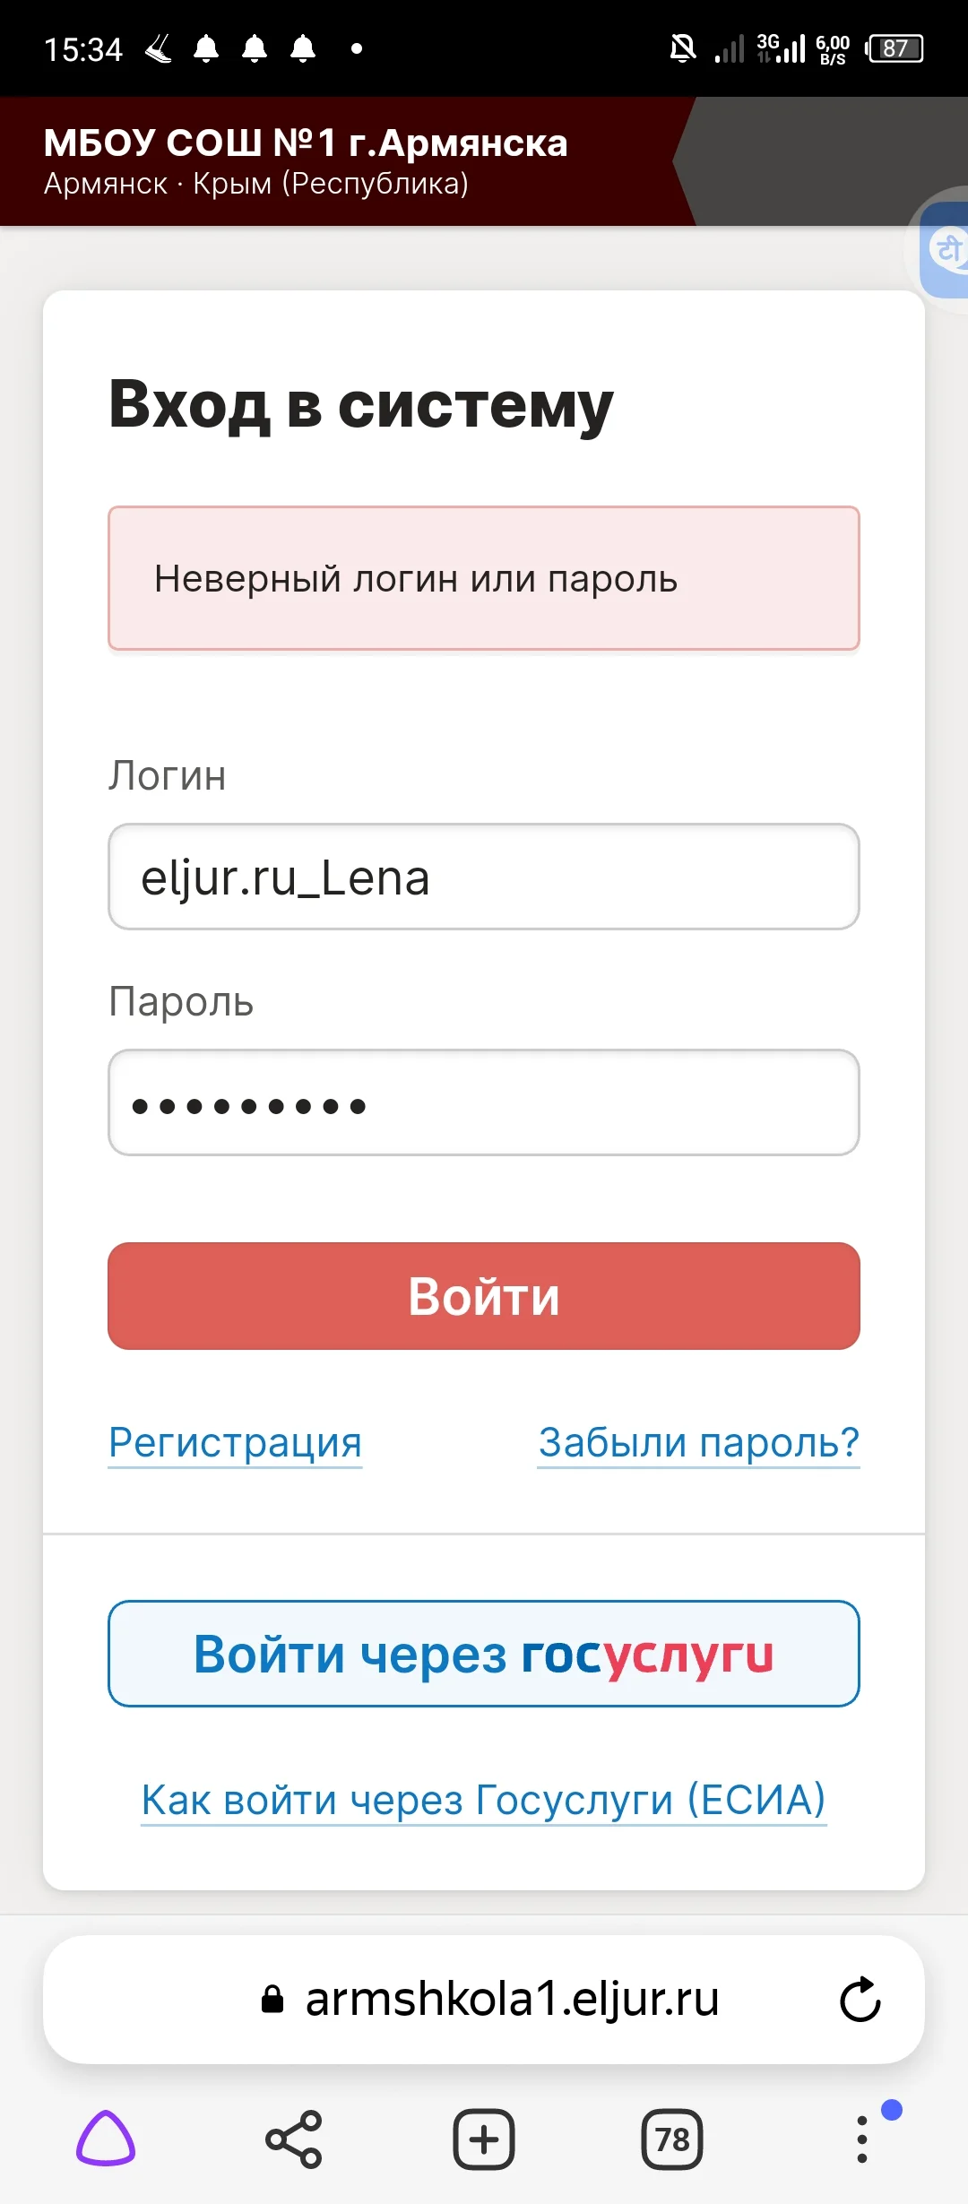This screenshot has width=968, height=2204.
Task: Focus the Пароль password field
Action: tap(484, 1102)
